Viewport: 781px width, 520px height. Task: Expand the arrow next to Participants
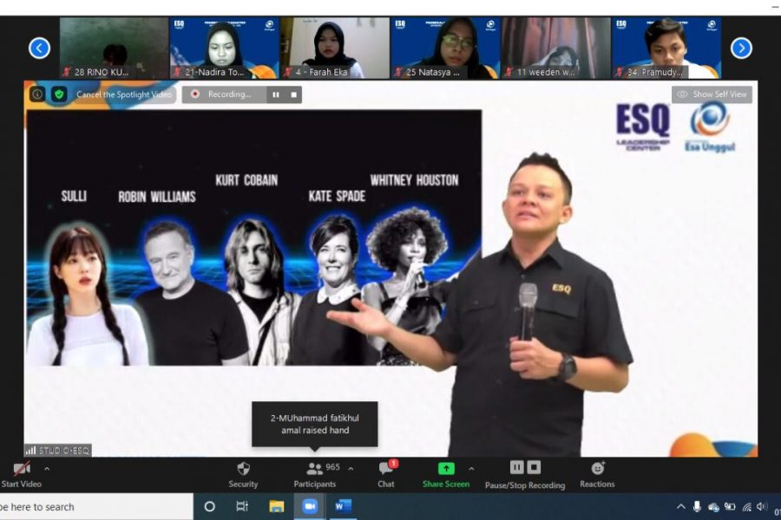(351, 469)
